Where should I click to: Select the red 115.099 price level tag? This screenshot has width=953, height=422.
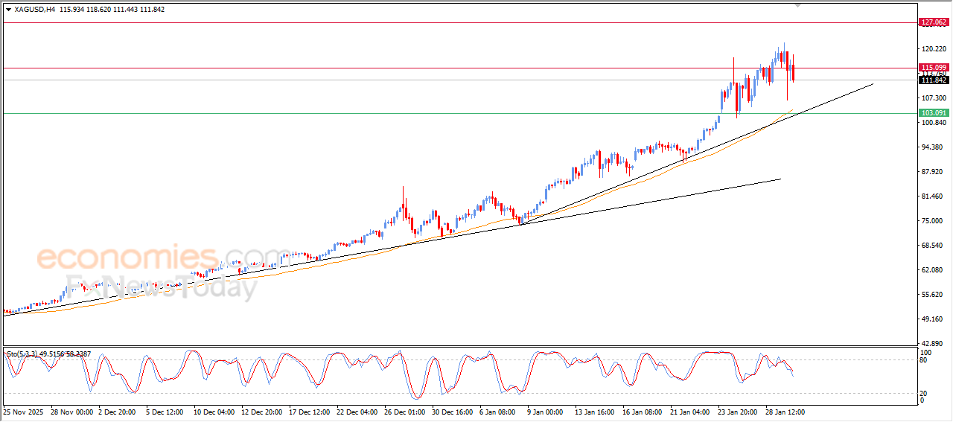pos(934,67)
